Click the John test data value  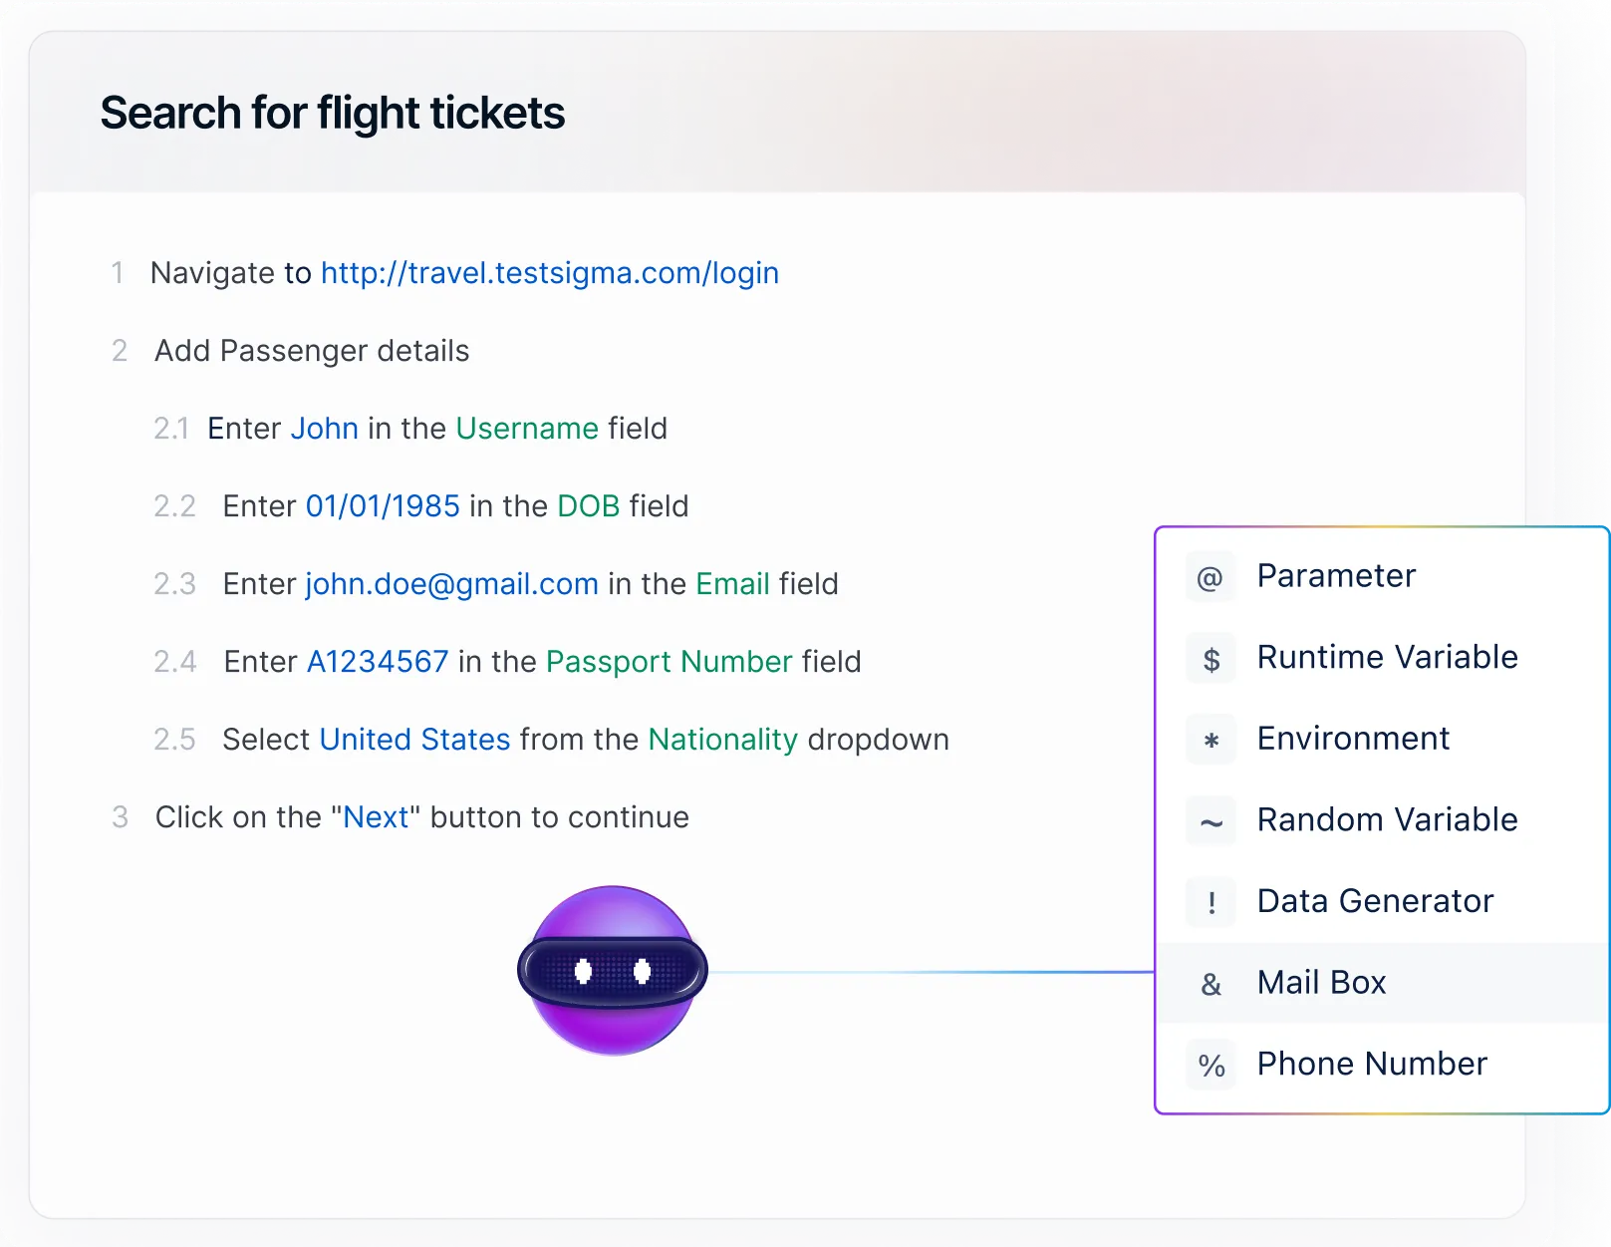(324, 429)
